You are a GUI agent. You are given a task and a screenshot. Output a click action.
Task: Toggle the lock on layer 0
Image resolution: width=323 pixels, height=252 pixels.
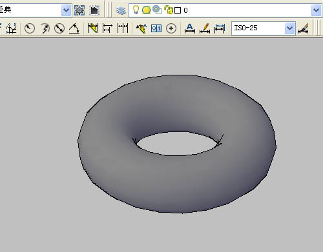pos(169,10)
